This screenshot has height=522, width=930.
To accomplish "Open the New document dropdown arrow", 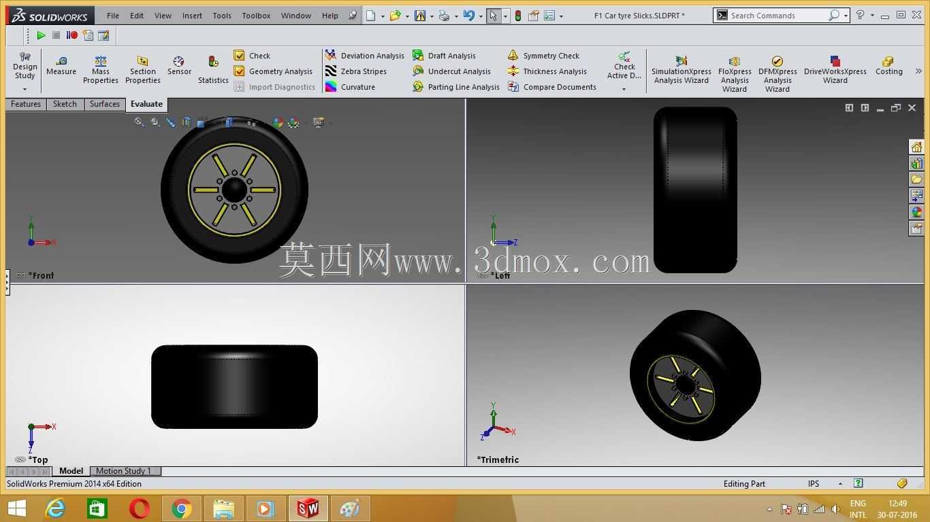I will point(383,16).
